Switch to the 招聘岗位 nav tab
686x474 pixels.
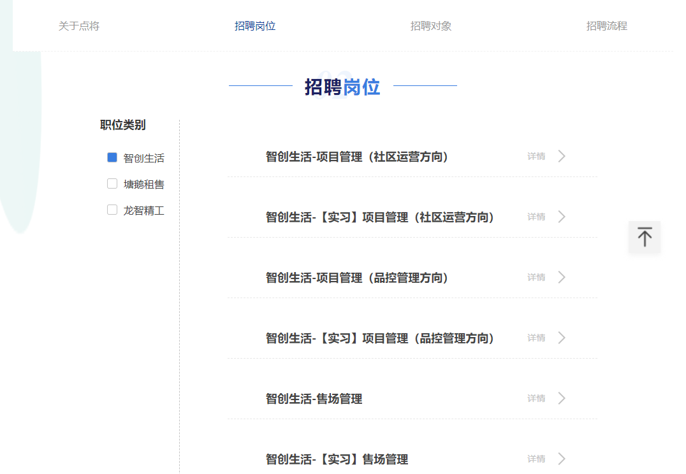coord(255,26)
